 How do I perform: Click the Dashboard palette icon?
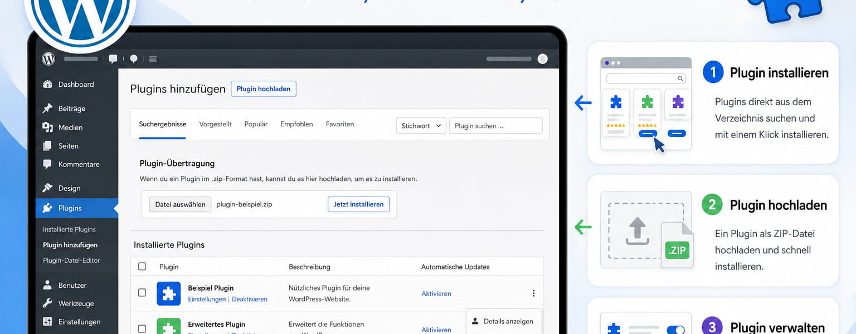48,85
